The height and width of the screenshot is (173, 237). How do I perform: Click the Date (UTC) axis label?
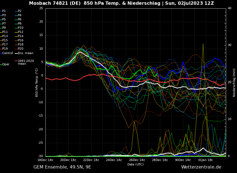click(136, 165)
